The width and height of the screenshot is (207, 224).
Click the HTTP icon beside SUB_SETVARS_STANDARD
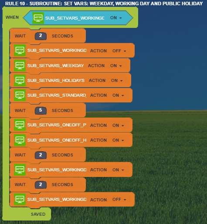click(20, 95)
